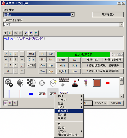
Task: Choose 最大値 from context menu
Action: 69,118
